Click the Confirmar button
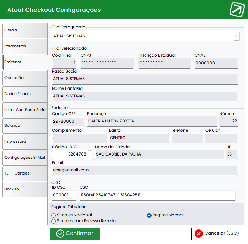Image resolution: width=248 pixels, height=244 pixels. tap(75, 234)
